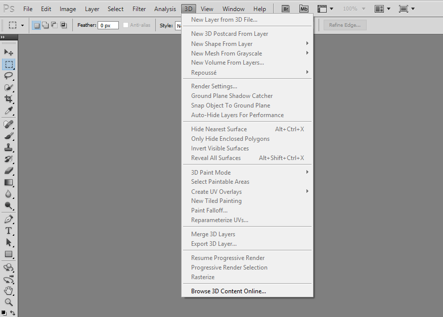Choose Hide Nearest Surface entry
This screenshot has height=317, width=443.
pyautogui.click(x=247, y=129)
